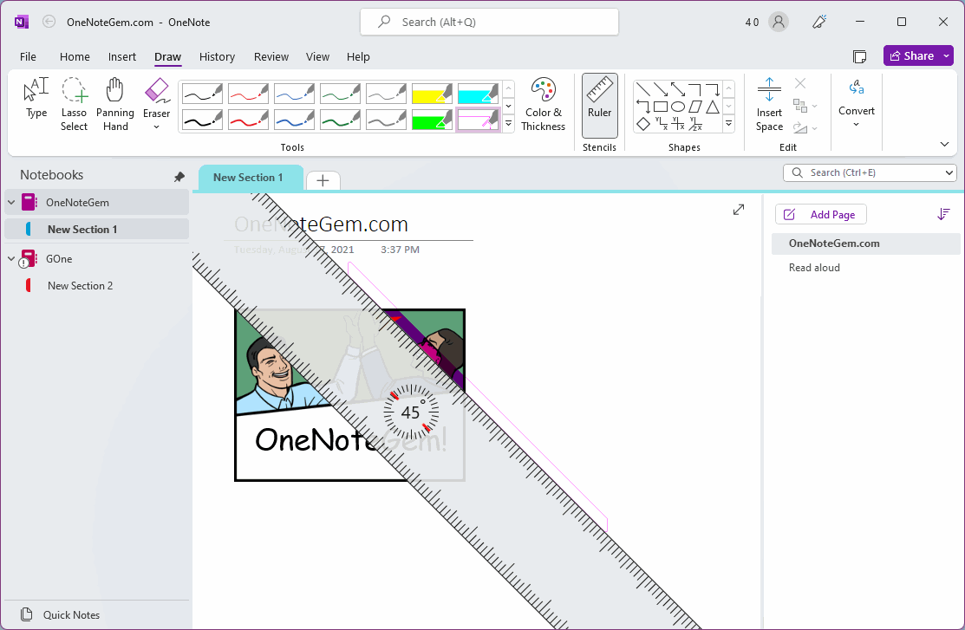Pick the thin red pen
965x630 pixels.
(x=248, y=94)
